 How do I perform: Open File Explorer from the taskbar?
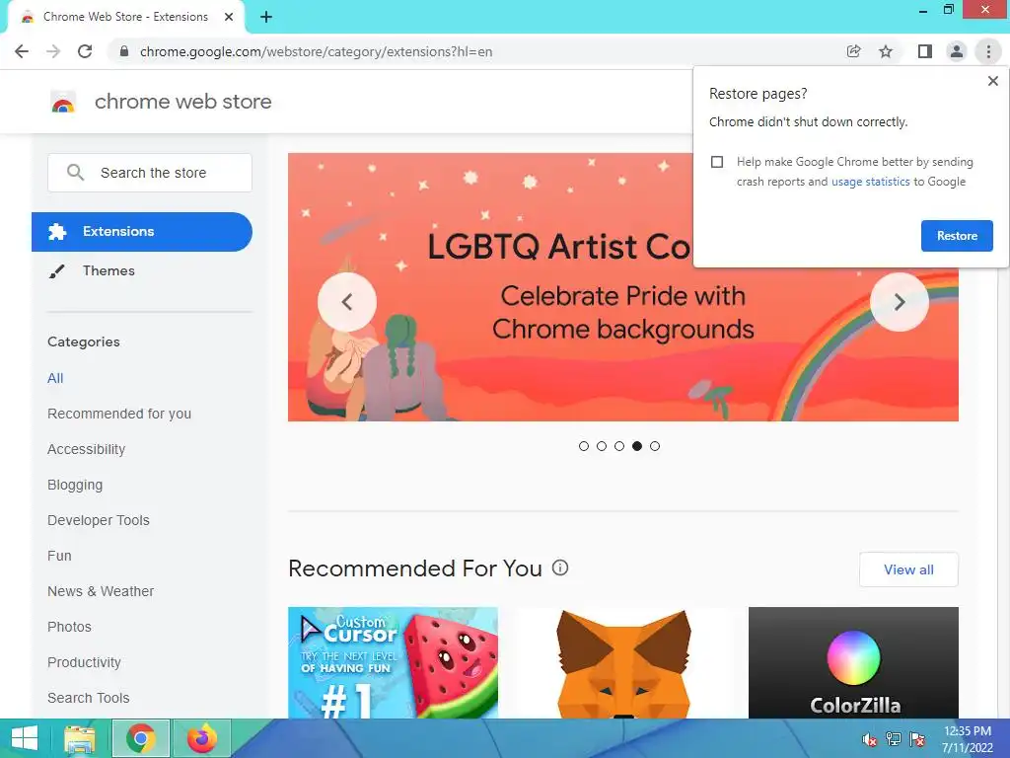[x=80, y=738]
